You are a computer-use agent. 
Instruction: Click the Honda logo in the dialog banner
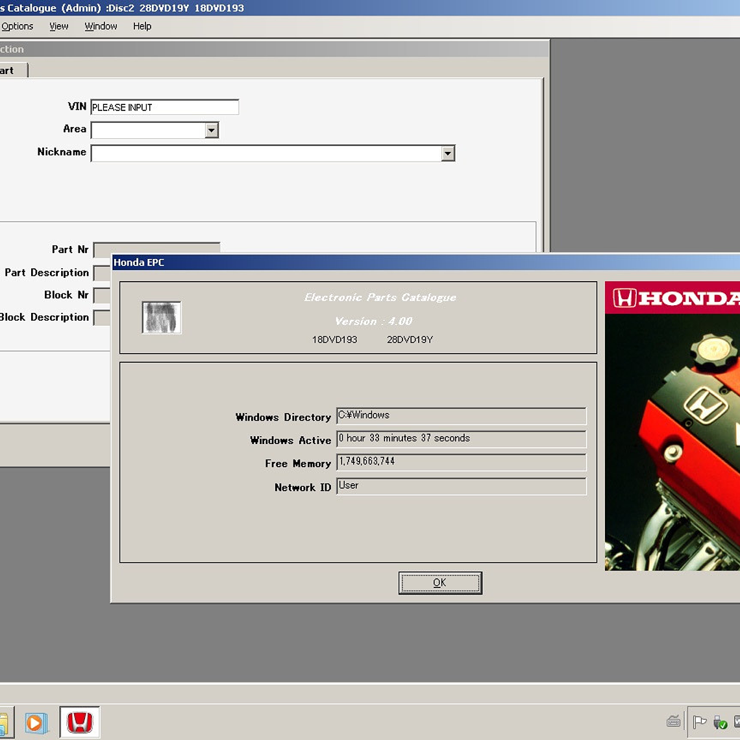pos(672,298)
